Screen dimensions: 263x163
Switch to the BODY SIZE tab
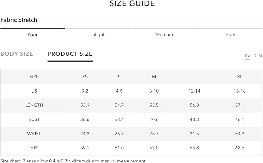(x=17, y=54)
